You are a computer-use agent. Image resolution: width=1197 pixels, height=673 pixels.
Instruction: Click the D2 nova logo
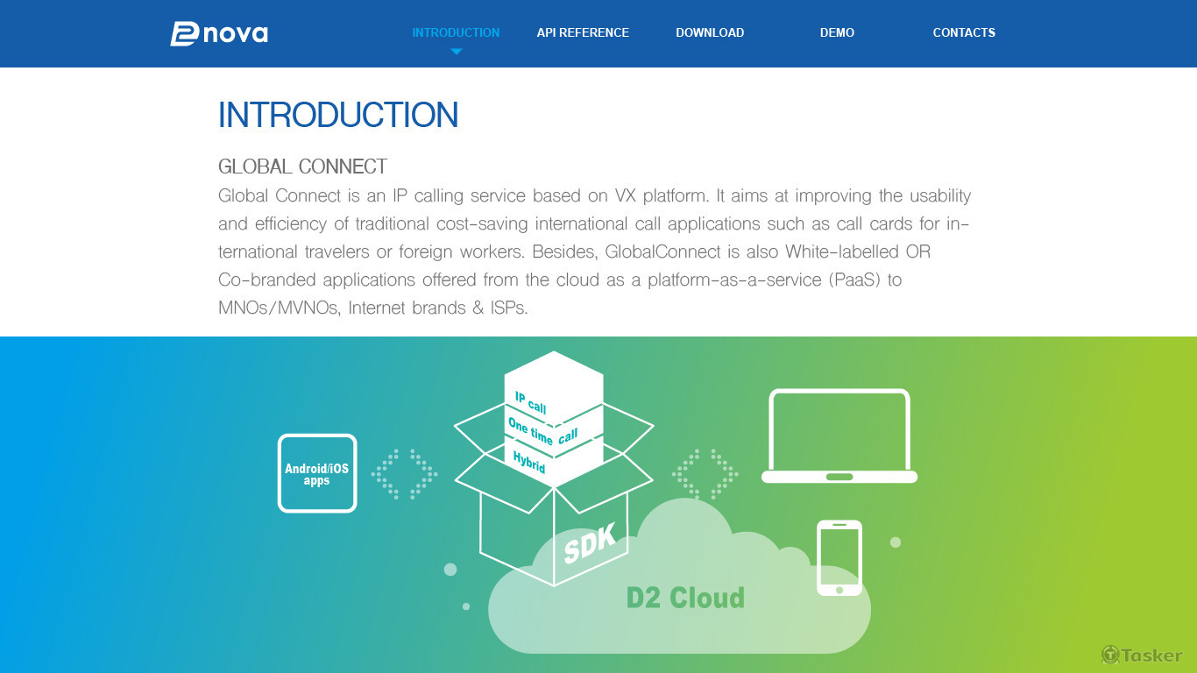[x=219, y=33]
